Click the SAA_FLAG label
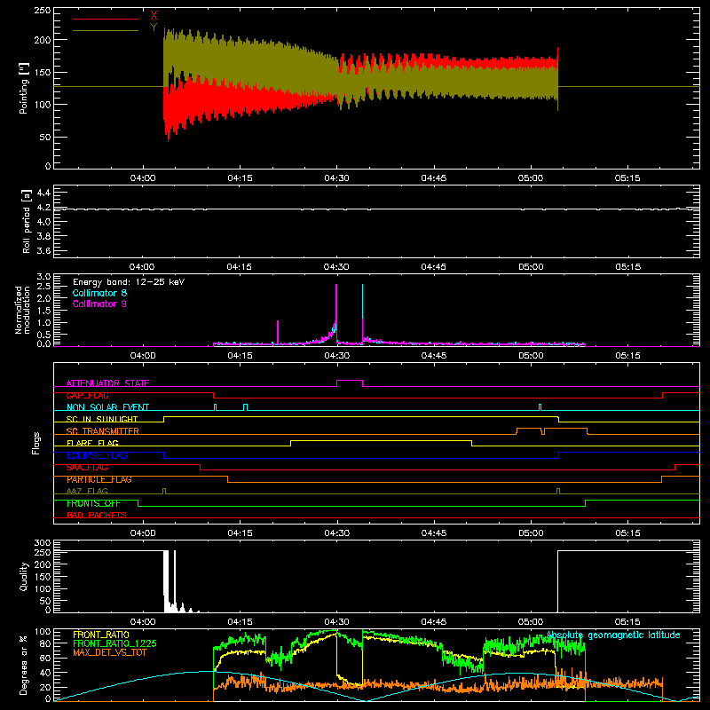Screen dimensions: 710x710 pos(87,468)
